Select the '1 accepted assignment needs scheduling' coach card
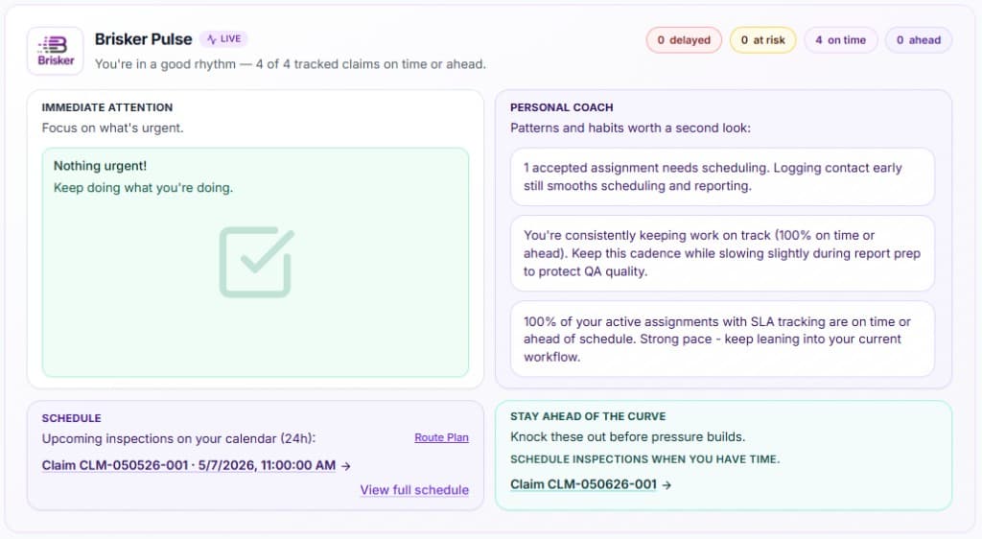Screen dimensions: 982x539 click(722, 176)
